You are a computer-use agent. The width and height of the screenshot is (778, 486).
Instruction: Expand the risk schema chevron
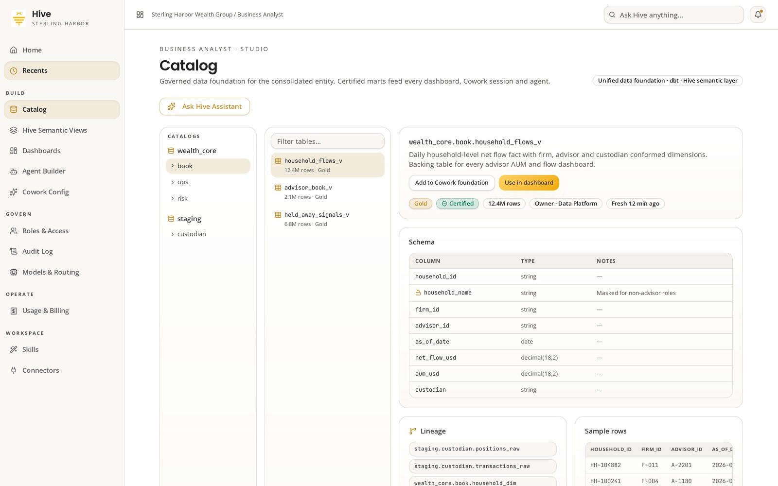pyautogui.click(x=172, y=198)
